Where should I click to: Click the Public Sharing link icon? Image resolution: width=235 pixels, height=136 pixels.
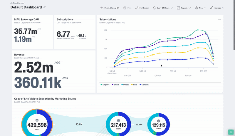pos(102,8)
